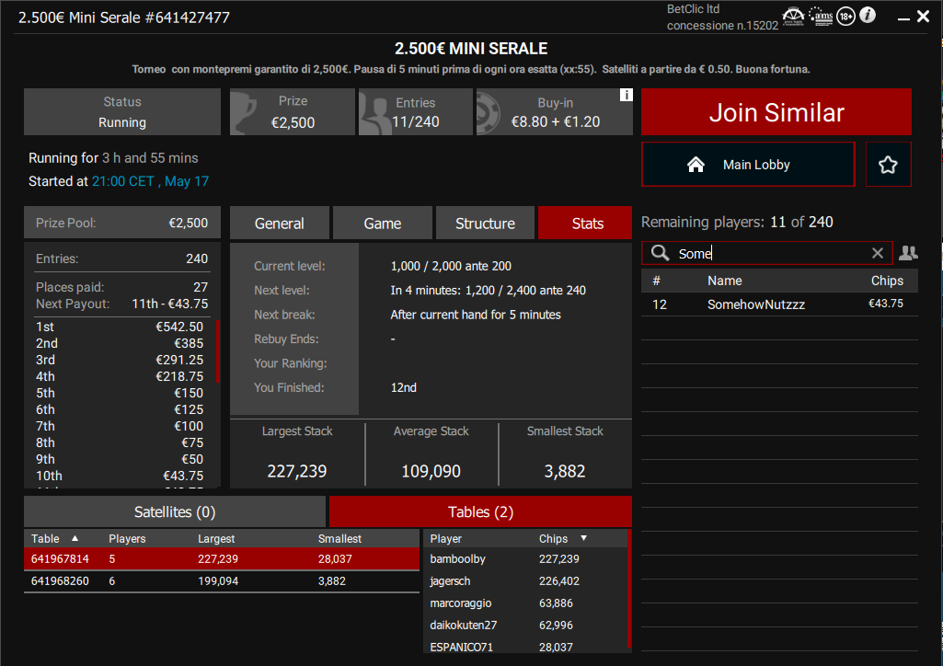This screenshot has height=666, width=943.
Task: Minimize the tournament lobby window
Action: click(x=903, y=18)
